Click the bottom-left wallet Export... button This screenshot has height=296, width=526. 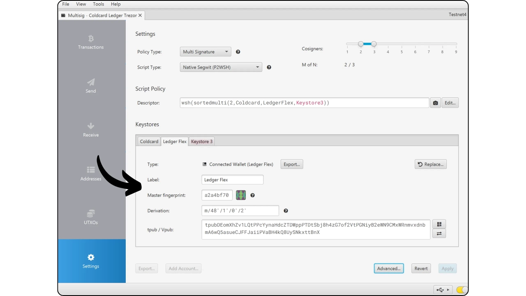click(146, 268)
